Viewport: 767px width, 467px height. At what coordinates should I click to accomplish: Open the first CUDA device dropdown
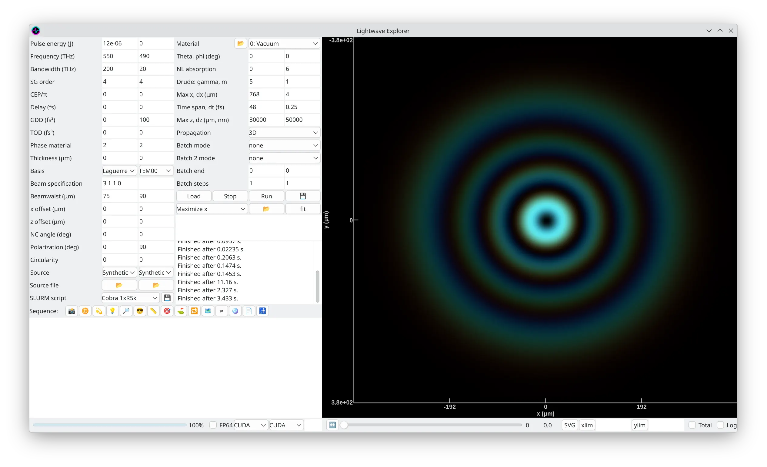point(250,425)
